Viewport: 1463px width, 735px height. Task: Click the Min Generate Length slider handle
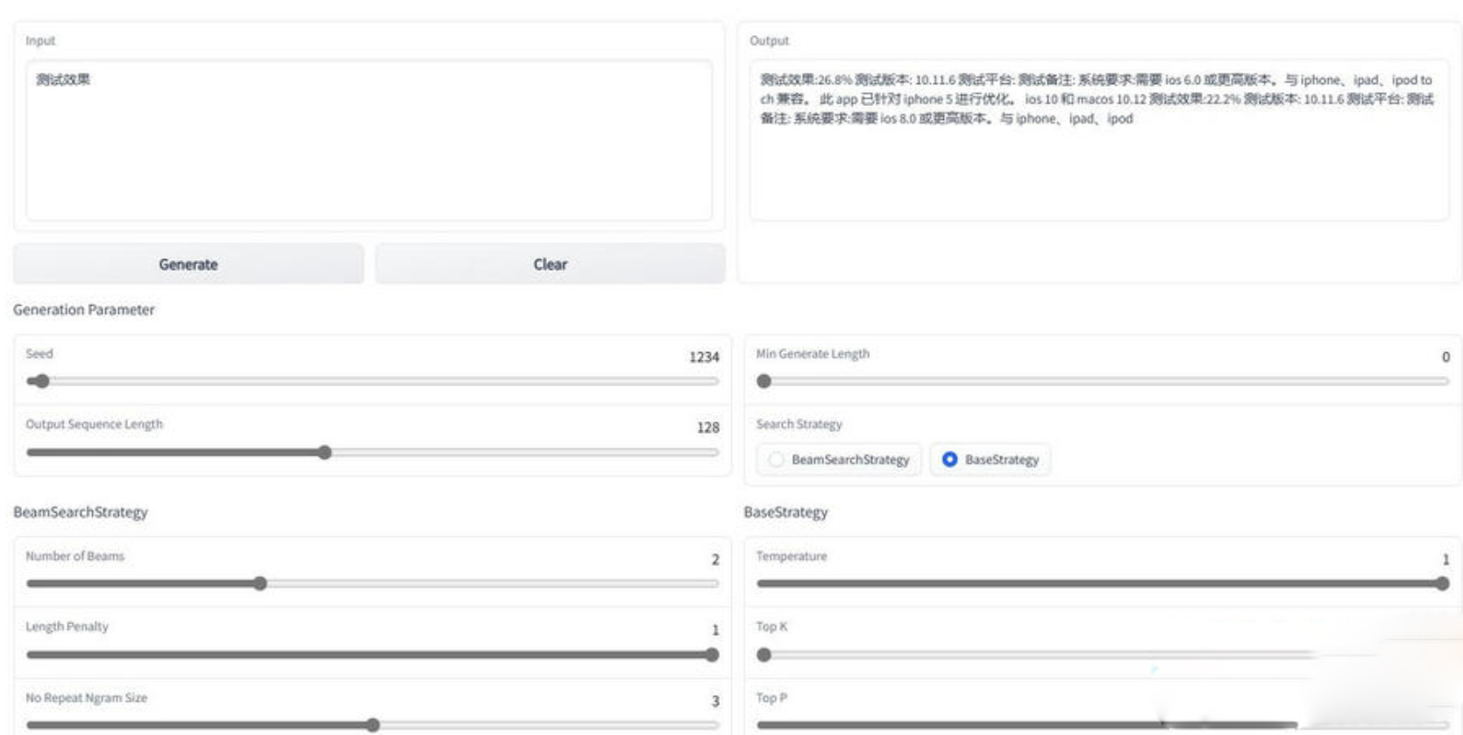pyautogui.click(x=764, y=381)
